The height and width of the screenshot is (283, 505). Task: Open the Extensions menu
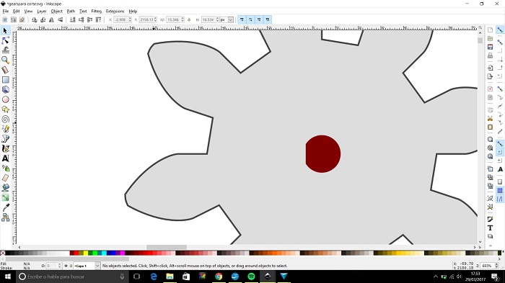(115, 12)
